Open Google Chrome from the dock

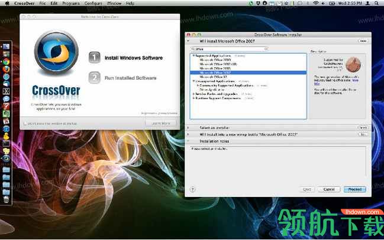[6, 62]
